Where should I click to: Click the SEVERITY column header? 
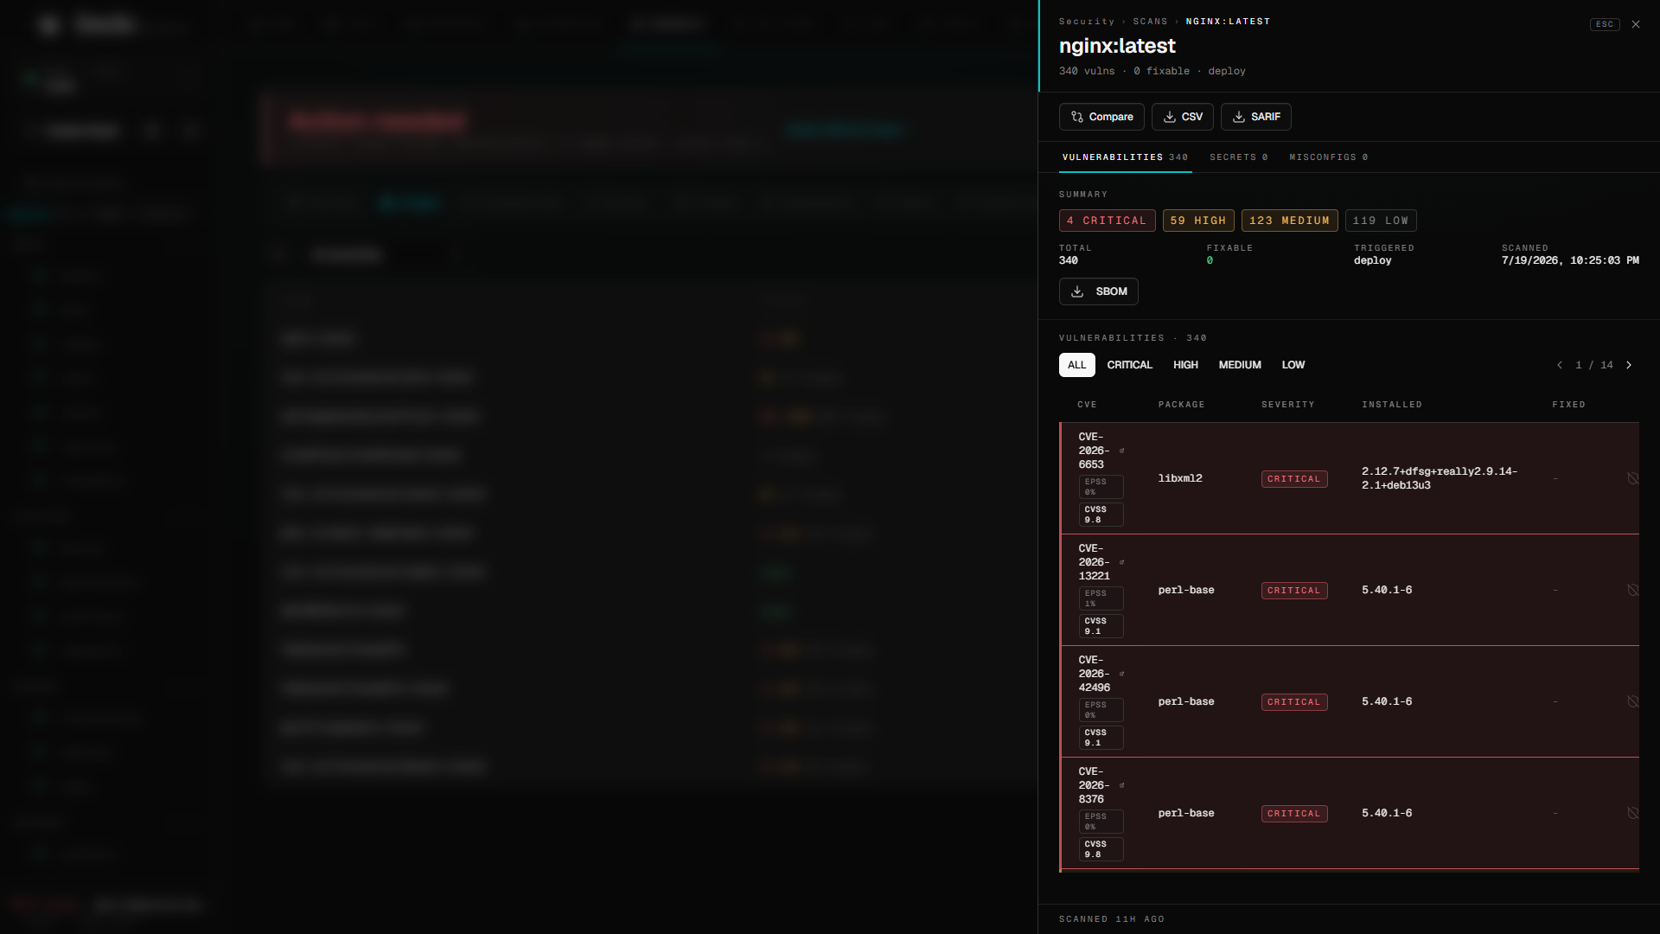point(1287,405)
